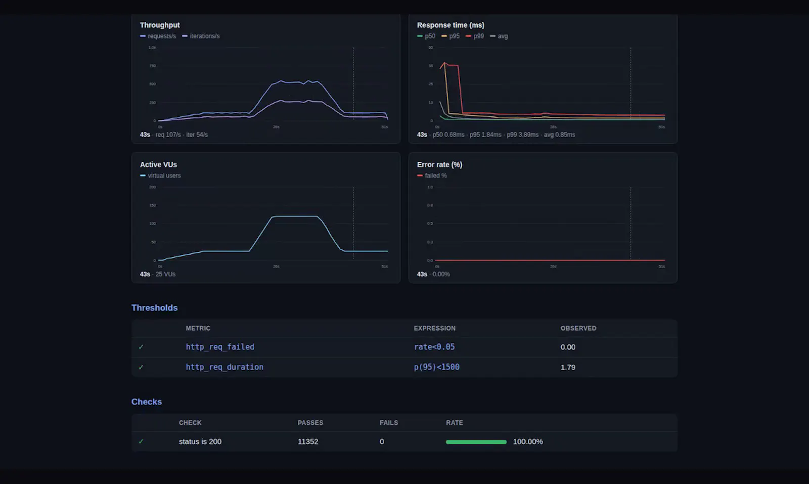
Task: Click the Thresholds section heading
Action: (154, 308)
